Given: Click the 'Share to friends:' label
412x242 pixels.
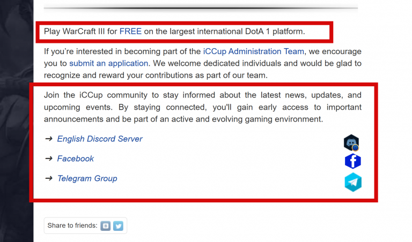Looking at the screenshot, I should pos(72,225).
